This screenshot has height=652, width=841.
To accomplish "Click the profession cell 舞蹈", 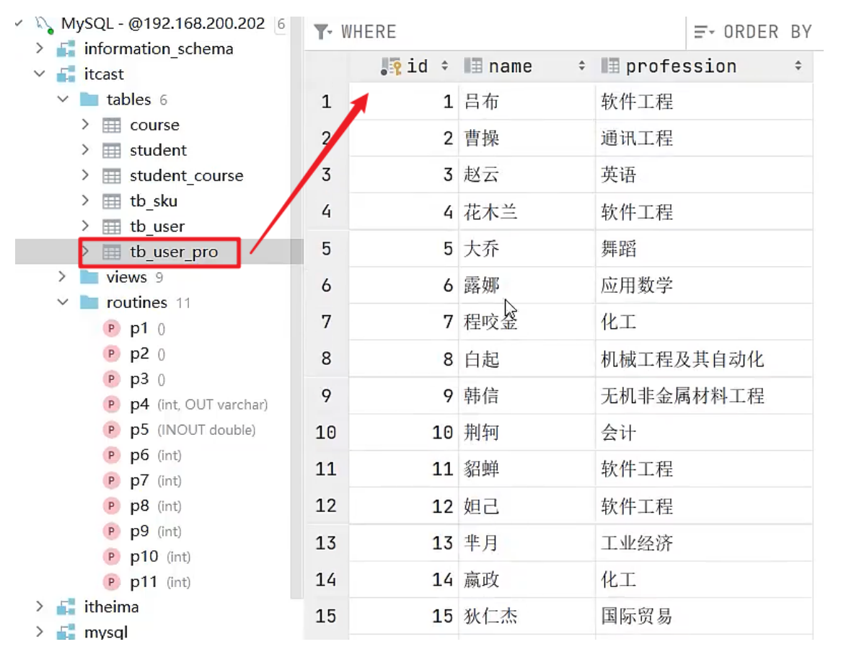I will pos(704,249).
